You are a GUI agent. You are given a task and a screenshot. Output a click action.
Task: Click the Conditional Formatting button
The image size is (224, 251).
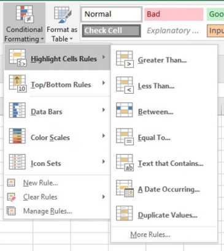[x=24, y=23]
